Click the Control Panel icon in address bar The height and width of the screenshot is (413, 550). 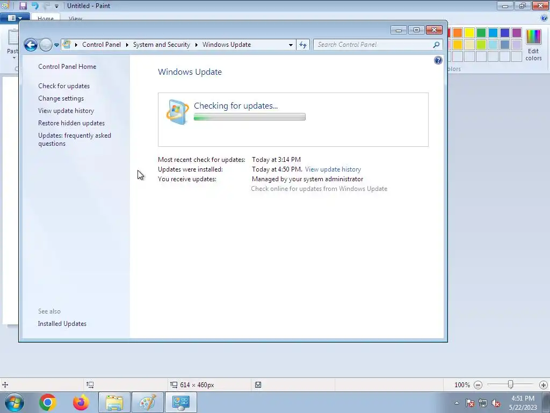click(67, 45)
